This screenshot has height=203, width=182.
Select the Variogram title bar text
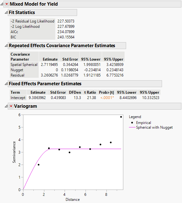(x=26, y=106)
